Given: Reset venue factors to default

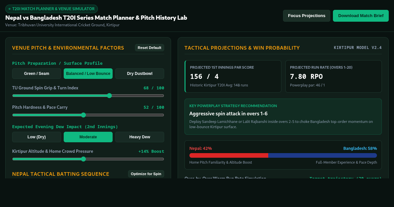Looking at the screenshot, I should point(149,48).
